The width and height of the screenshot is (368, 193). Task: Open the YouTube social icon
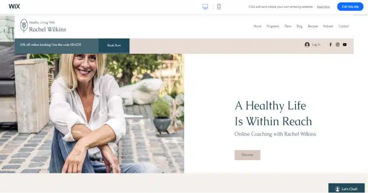345,45
